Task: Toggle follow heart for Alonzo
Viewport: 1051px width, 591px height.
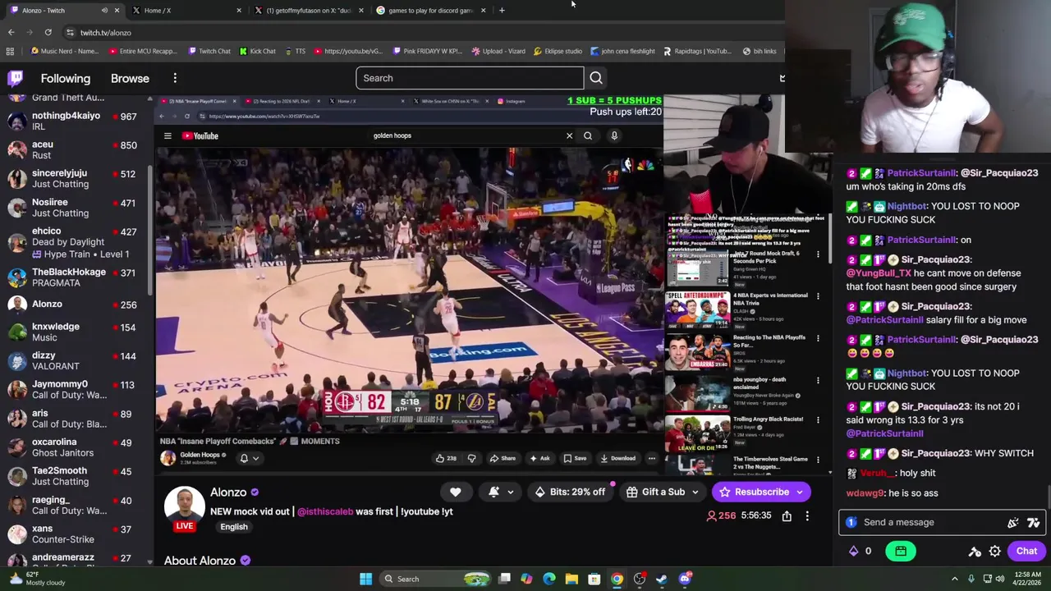Action: (455, 492)
